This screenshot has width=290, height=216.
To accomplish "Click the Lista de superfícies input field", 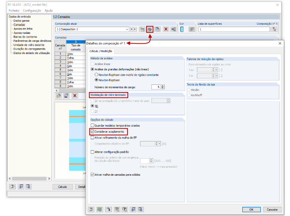I will point(234,29).
